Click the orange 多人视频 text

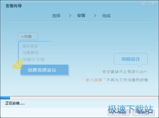(x=94, y=80)
